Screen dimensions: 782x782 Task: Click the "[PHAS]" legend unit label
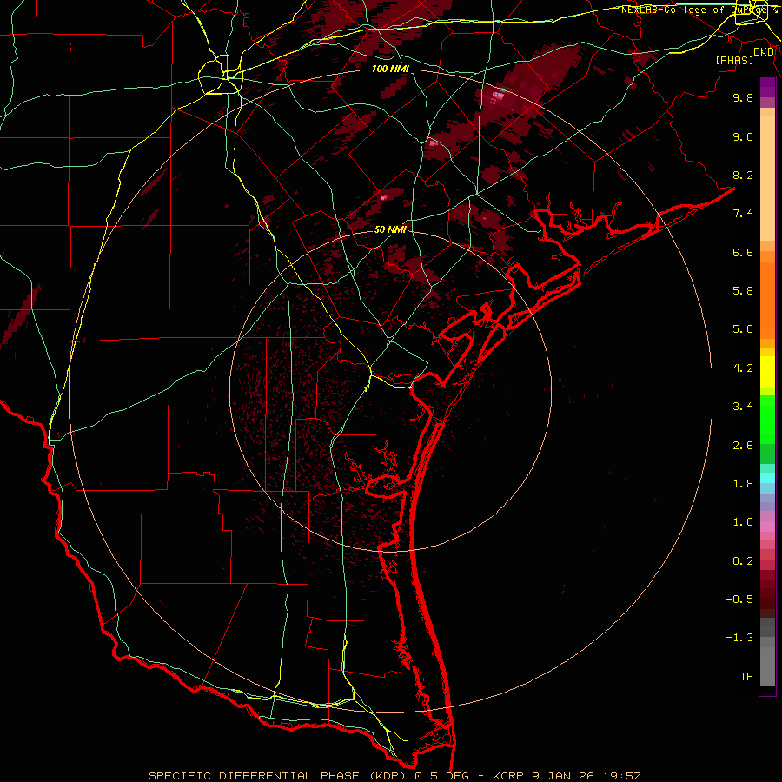click(734, 60)
